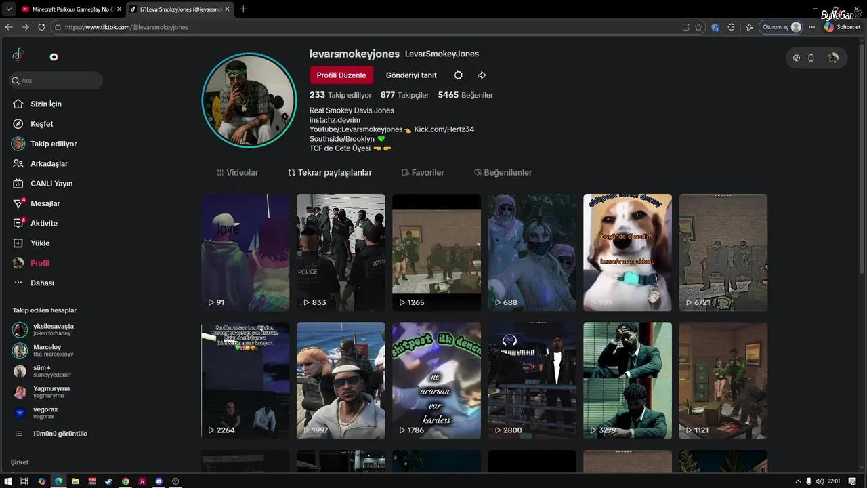Viewport: 867px width, 488px height.
Task: Open the 233 Takip ediliyor list
Action: [x=341, y=95]
